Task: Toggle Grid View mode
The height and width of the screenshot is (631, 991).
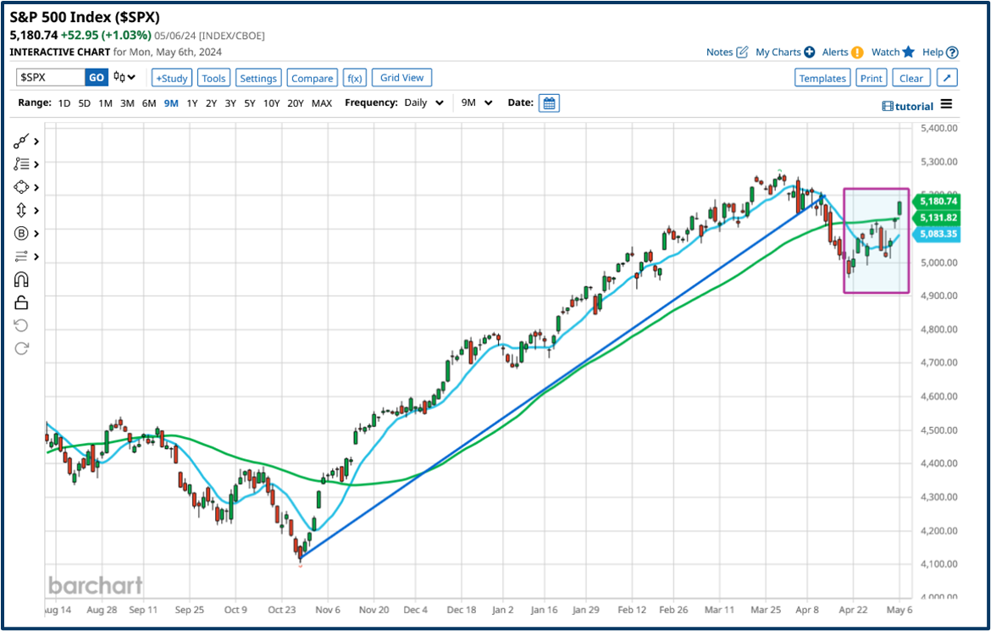Action: click(x=401, y=77)
